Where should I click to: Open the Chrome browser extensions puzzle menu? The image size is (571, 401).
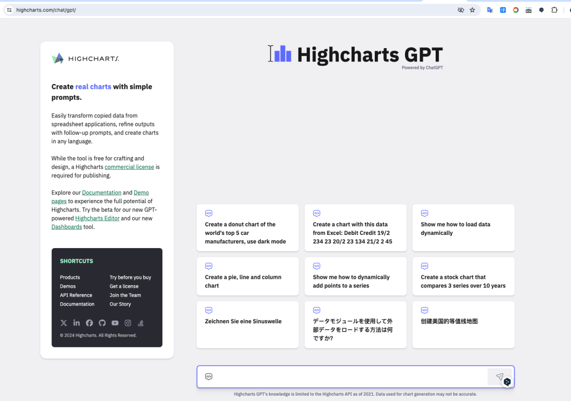pos(554,10)
